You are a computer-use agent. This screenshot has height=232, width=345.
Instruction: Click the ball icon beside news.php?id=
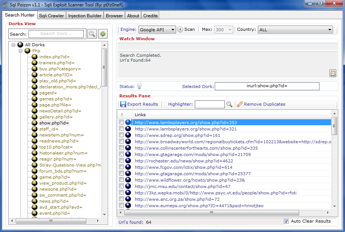tap(34, 201)
